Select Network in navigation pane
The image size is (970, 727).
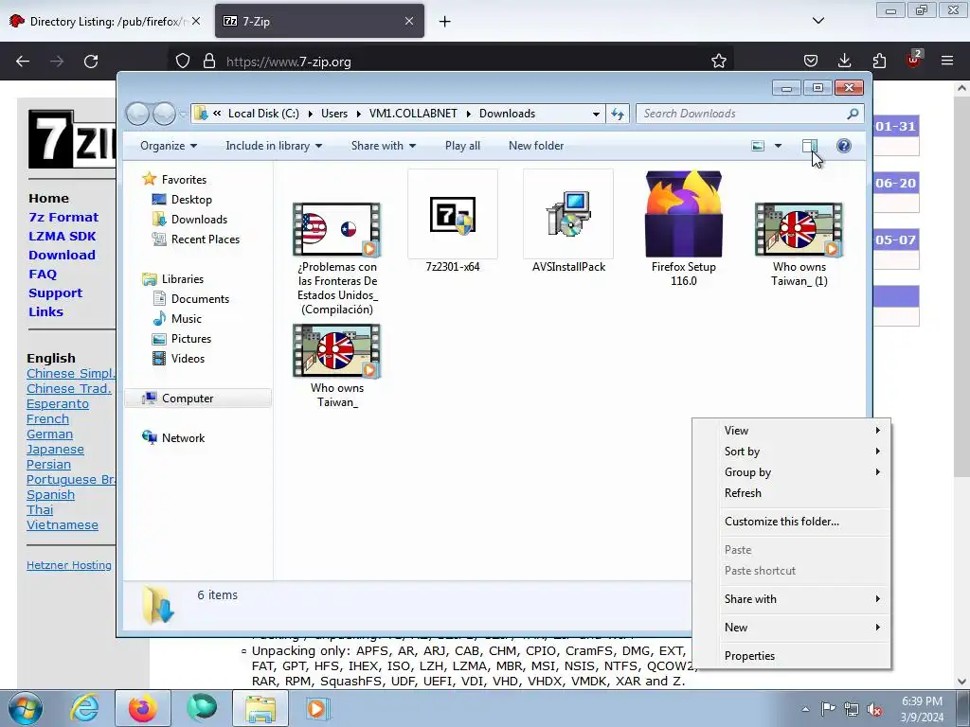pyautogui.click(x=183, y=437)
